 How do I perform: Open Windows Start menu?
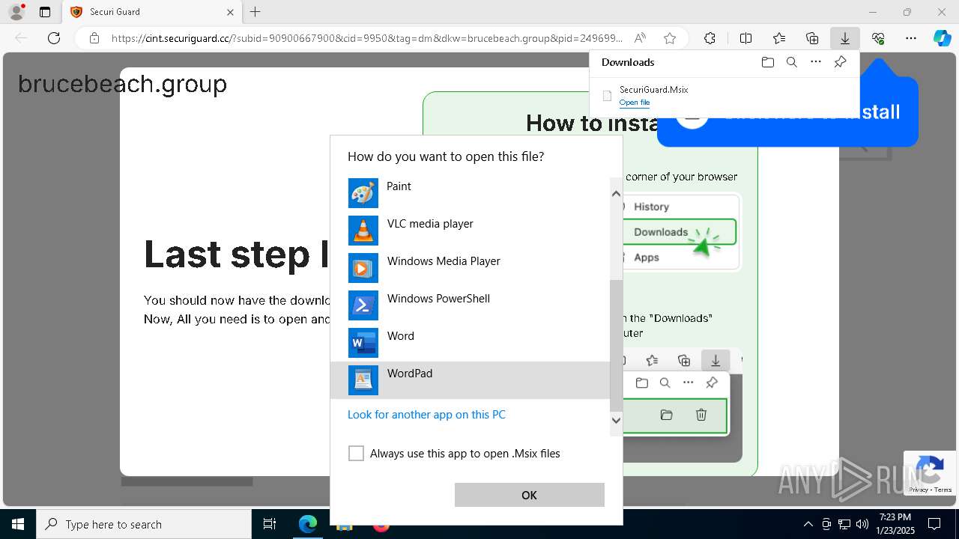tap(17, 524)
